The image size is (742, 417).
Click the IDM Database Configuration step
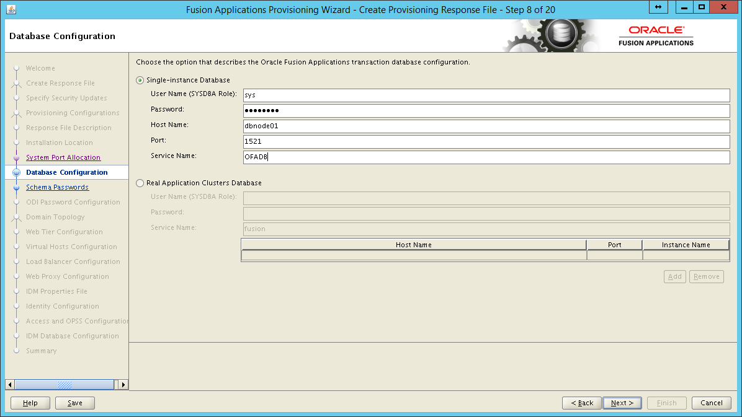(73, 336)
